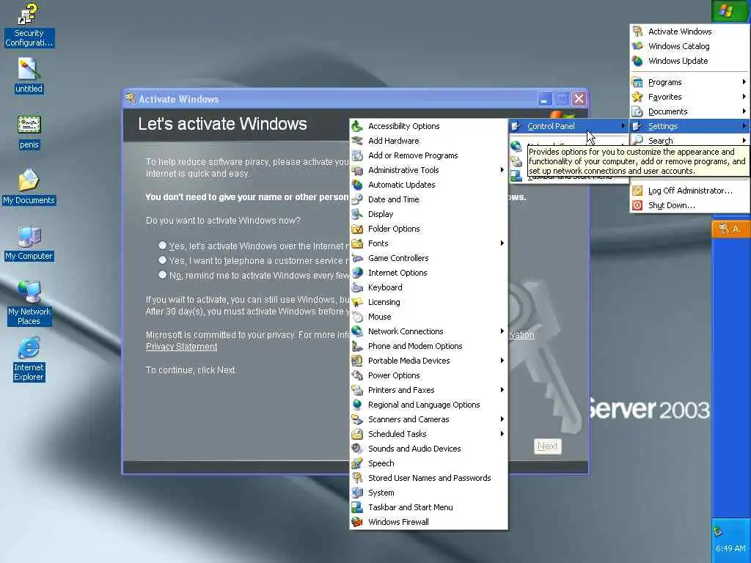Open the Privacy Statement link
The image size is (751, 563).
pyautogui.click(x=182, y=347)
